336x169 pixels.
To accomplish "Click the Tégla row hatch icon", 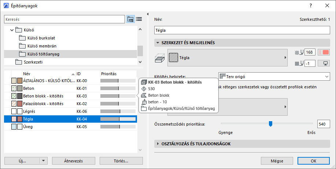I will point(14,119).
